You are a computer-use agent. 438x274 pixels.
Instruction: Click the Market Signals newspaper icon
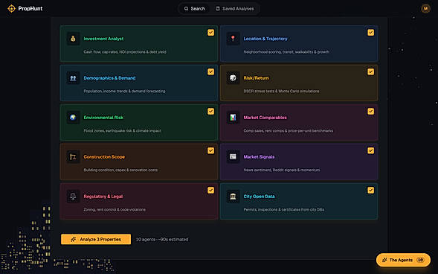coord(233,157)
